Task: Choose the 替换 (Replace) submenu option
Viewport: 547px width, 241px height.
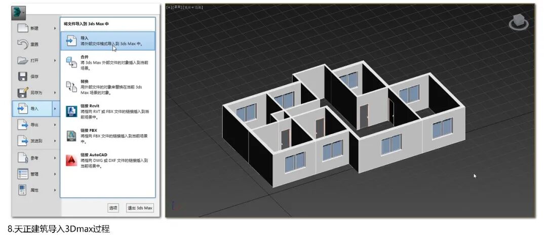Action: [108, 87]
